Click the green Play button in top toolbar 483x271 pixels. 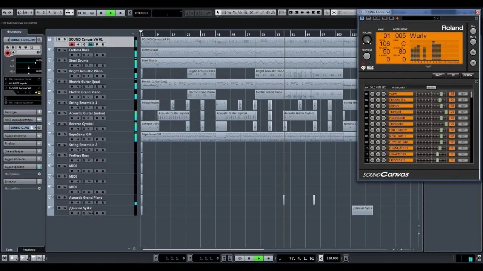click(x=111, y=13)
